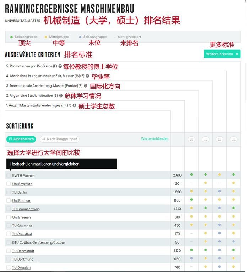The width and height of the screenshot is (249, 272).
Task: Open TU Darmstadt university link
Action: click(23, 251)
